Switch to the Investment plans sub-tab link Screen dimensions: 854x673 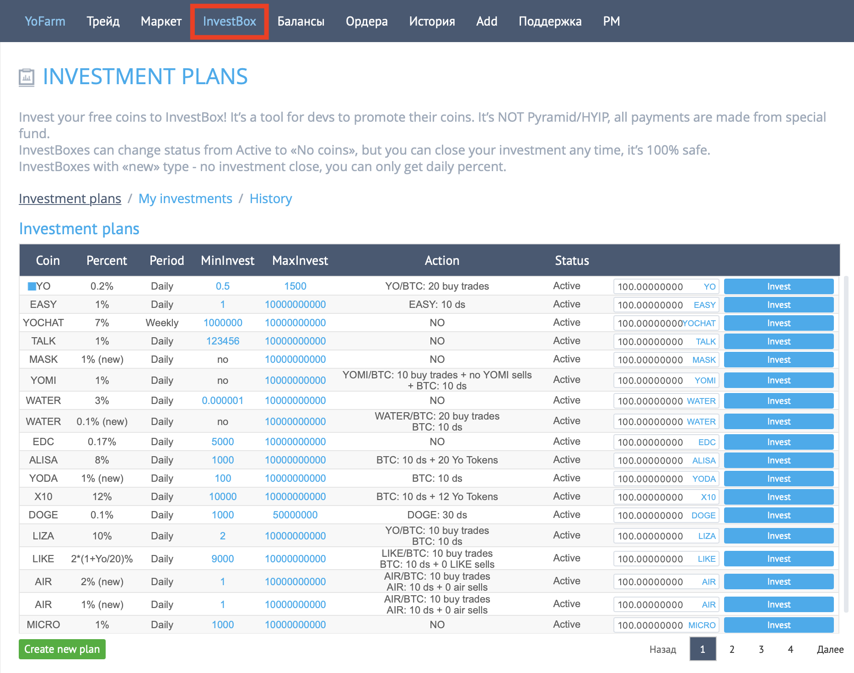[x=70, y=199]
